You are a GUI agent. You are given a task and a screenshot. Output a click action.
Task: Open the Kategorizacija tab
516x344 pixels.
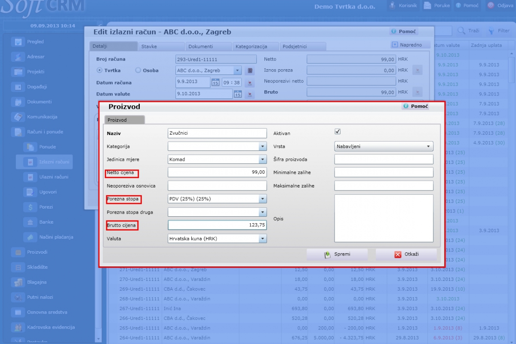(255, 46)
